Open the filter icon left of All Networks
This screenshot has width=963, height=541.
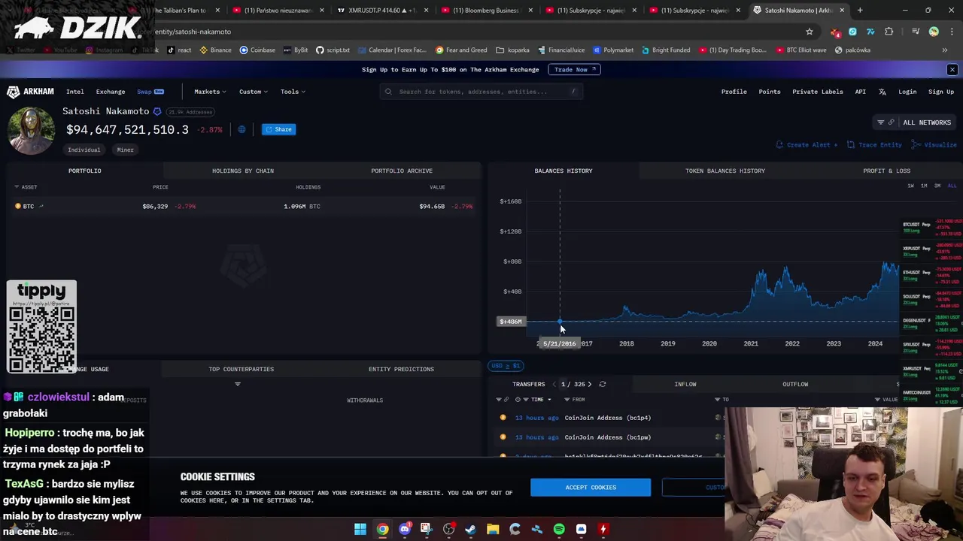(x=880, y=122)
